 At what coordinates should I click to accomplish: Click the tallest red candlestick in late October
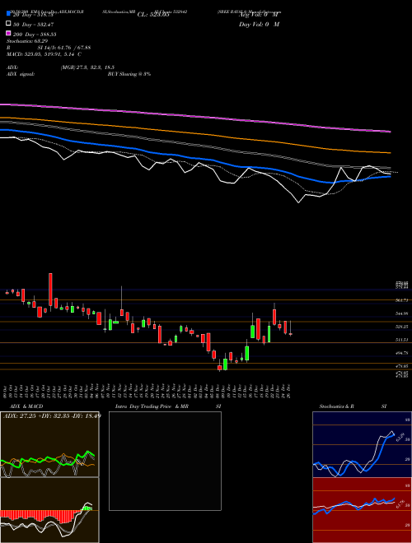(50, 290)
